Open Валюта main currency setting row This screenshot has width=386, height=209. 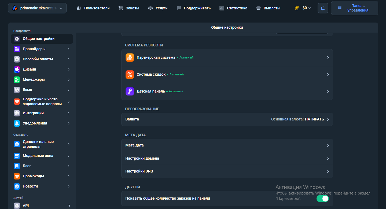coord(227,119)
